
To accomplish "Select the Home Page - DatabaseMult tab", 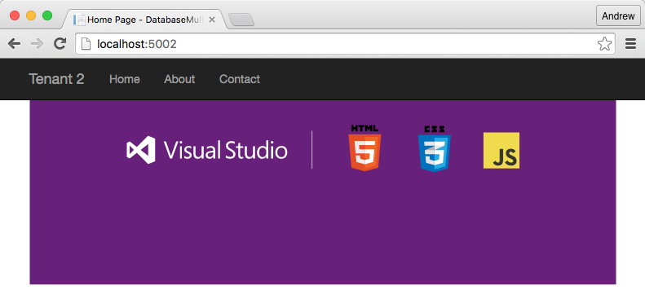I will 144,20.
